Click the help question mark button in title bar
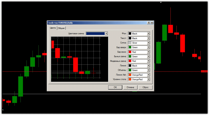 (149, 23)
